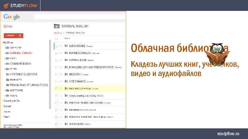Check the BUSINESS ENGLISH row checkbox
The width and height of the screenshot is (248, 139).
point(57,53)
